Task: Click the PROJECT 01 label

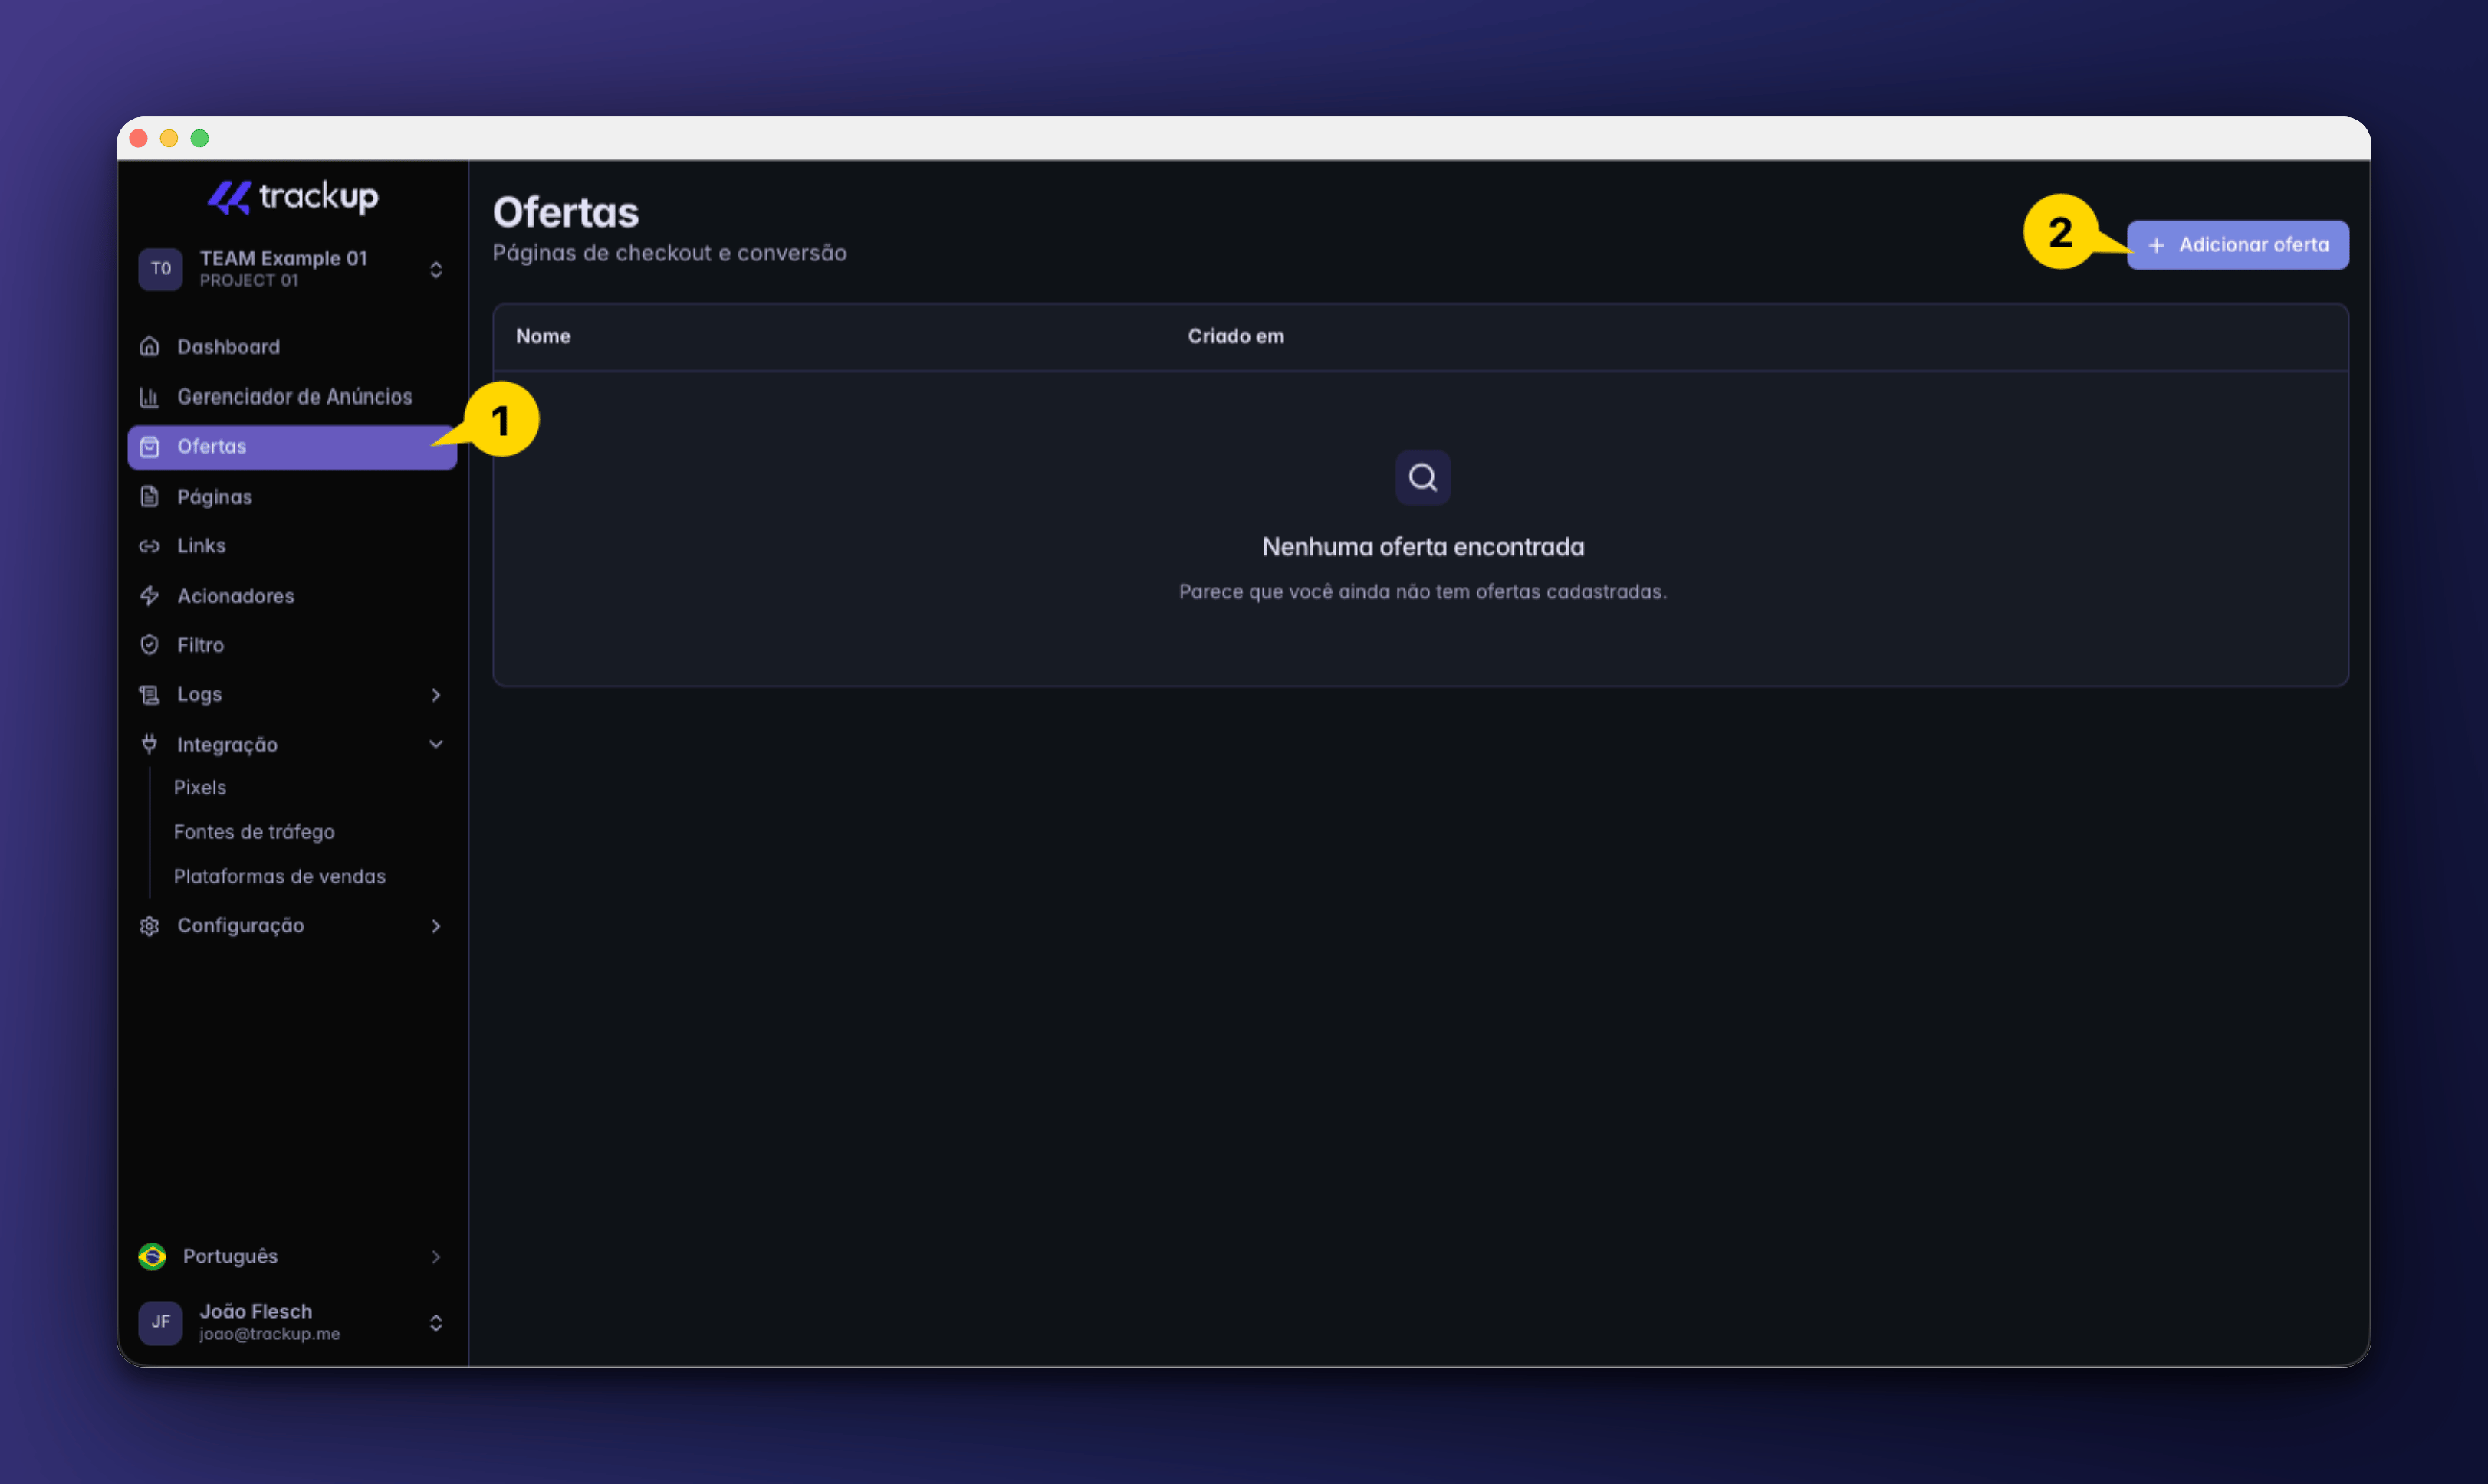Action: coord(248,281)
